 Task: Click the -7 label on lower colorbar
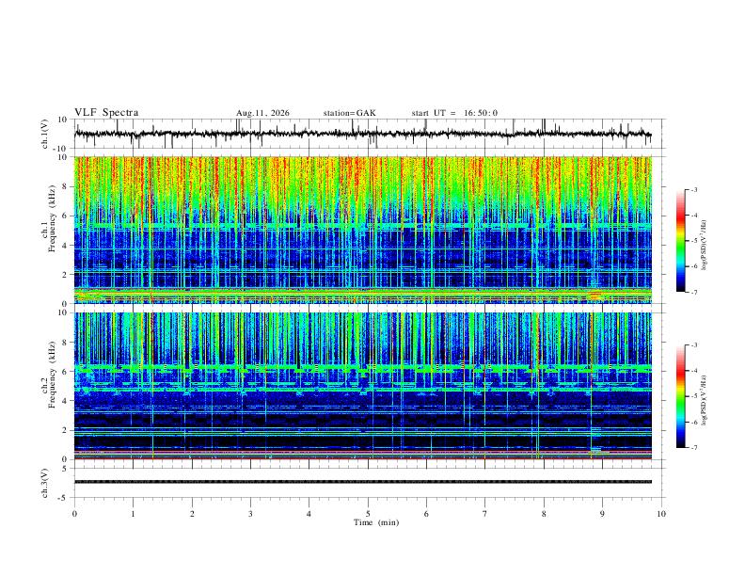coord(694,448)
